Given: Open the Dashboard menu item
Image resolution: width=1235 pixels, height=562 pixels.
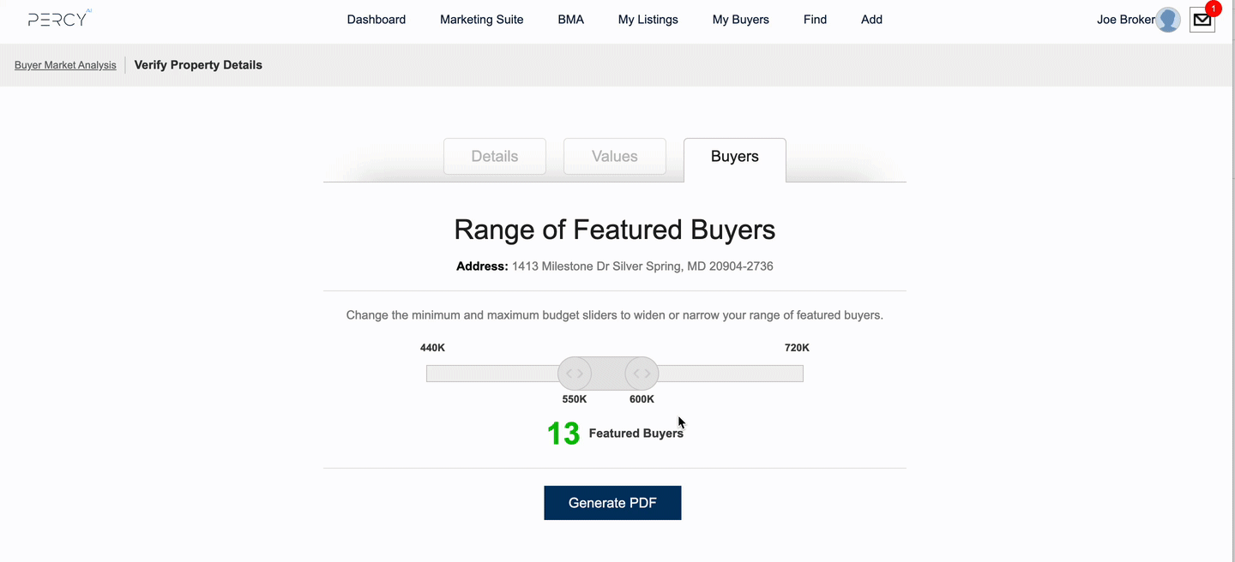Looking at the screenshot, I should click(377, 20).
